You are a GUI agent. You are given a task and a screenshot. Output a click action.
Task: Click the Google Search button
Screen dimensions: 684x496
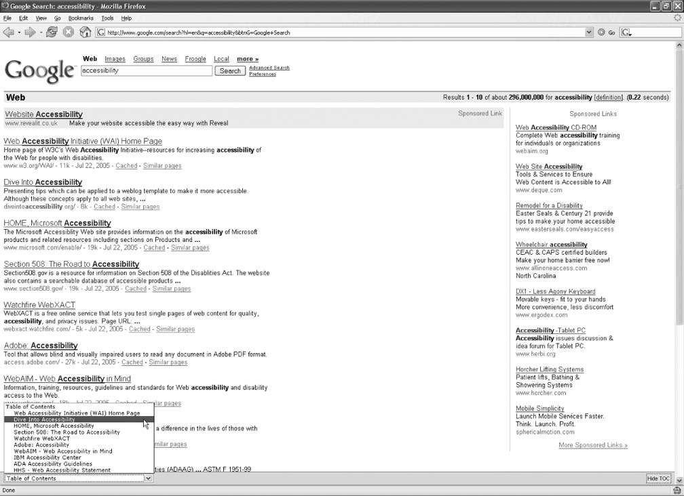[230, 70]
